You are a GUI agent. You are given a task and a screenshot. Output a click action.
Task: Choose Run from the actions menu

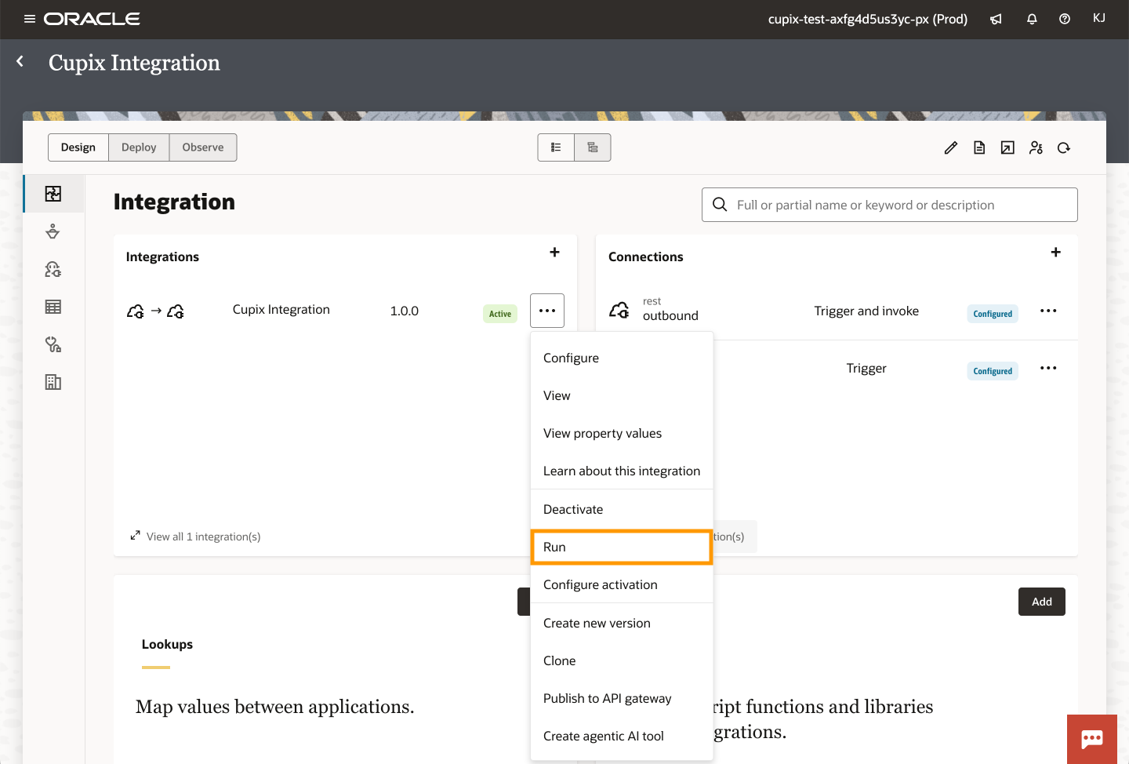pos(622,547)
